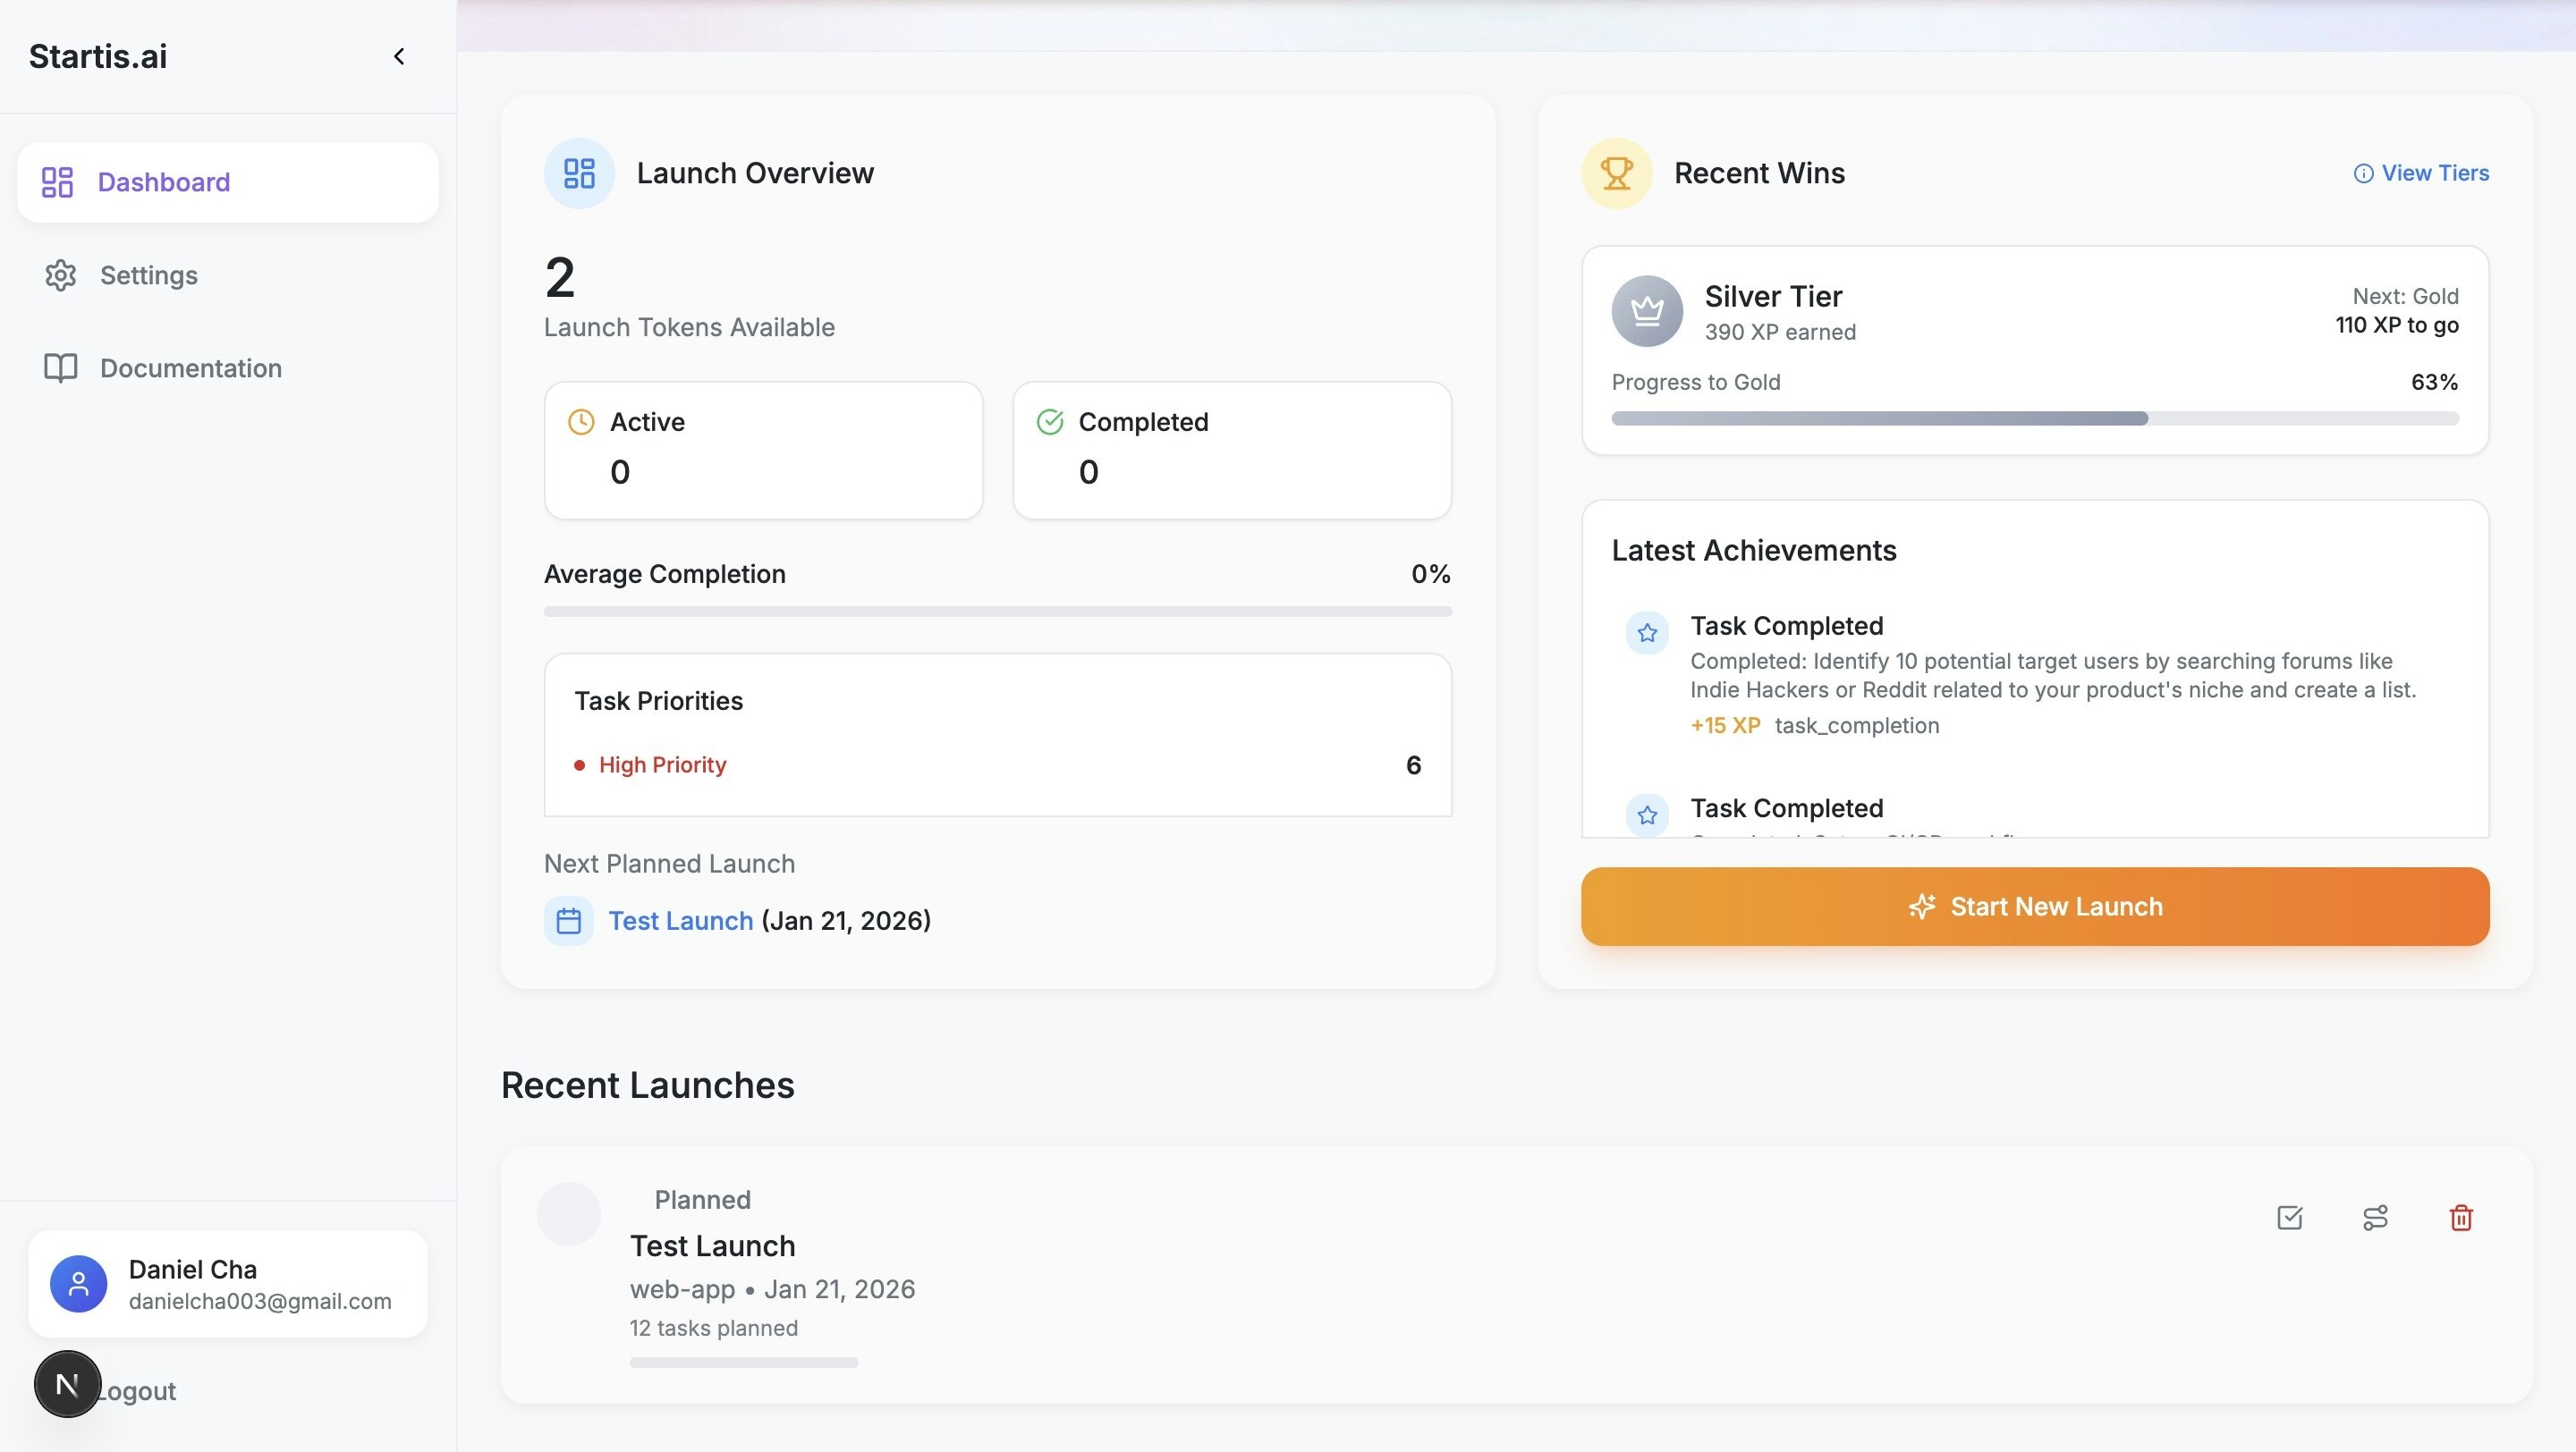Open Settings via the gear icon
The width and height of the screenshot is (2576, 1452).
60,275
